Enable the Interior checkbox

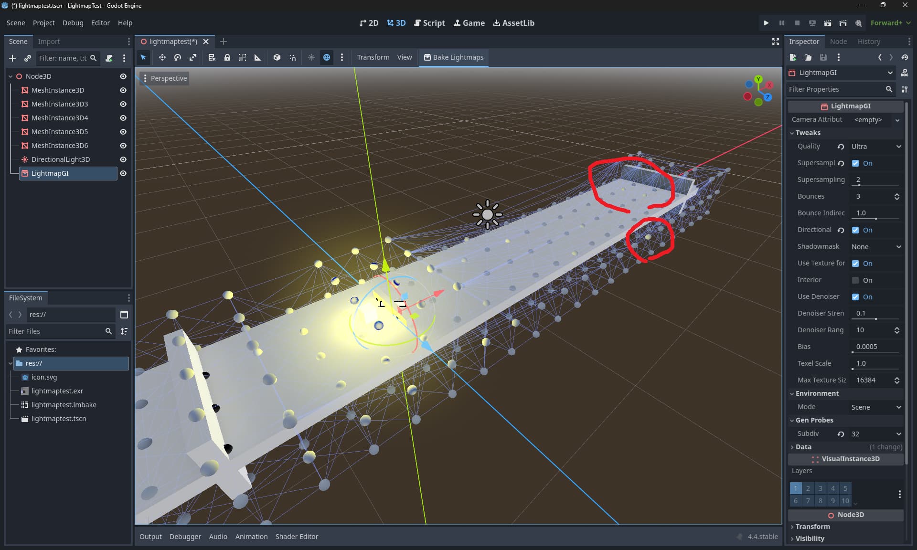pos(855,280)
